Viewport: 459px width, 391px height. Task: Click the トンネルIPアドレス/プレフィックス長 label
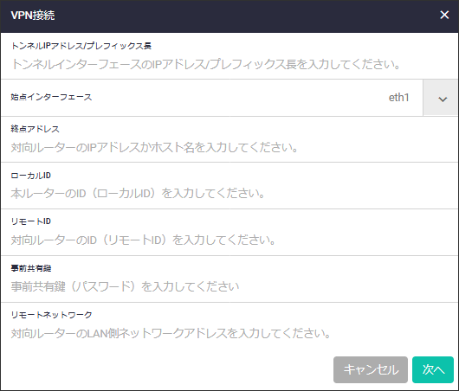pyautogui.click(x=81, y=46)
